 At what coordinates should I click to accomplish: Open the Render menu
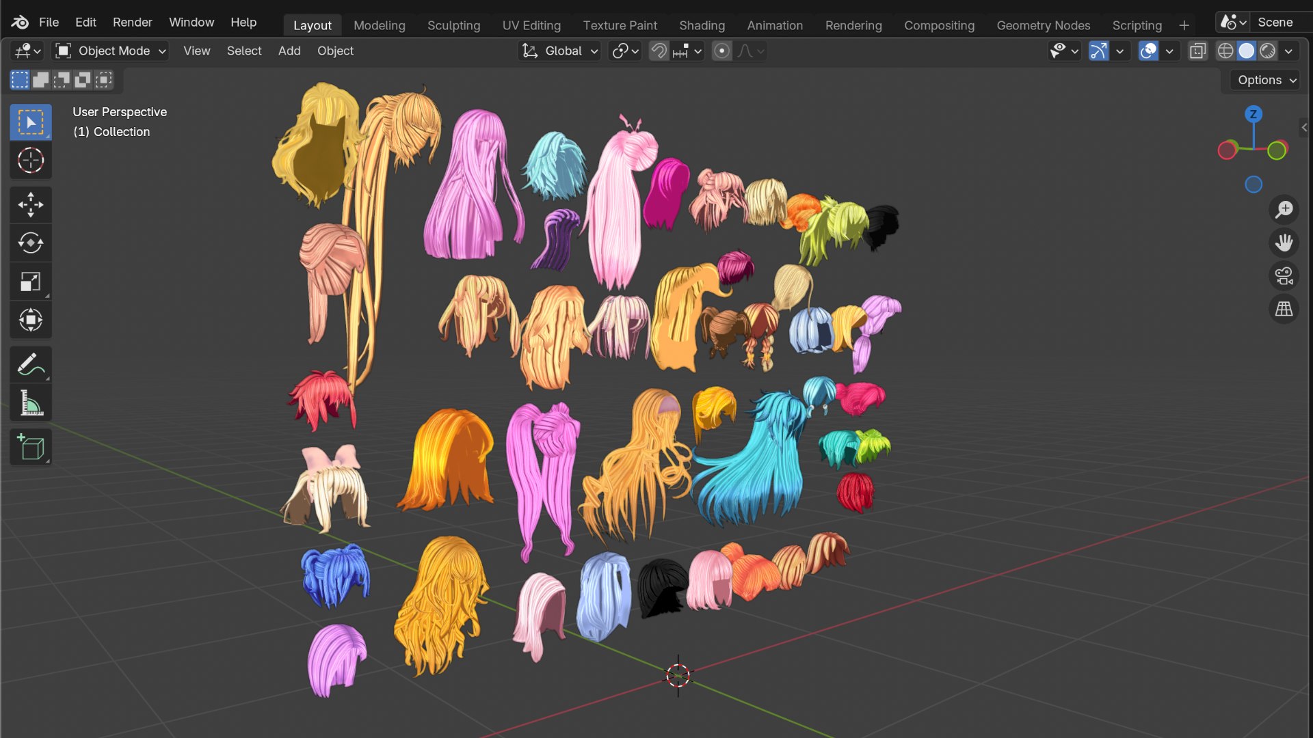(132, 22)
